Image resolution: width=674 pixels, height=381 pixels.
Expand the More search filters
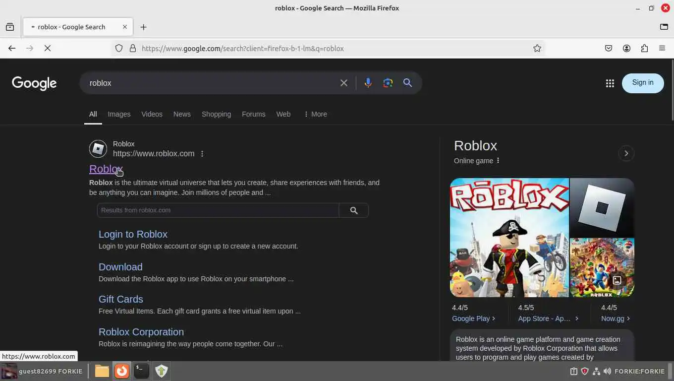(315, 114)
